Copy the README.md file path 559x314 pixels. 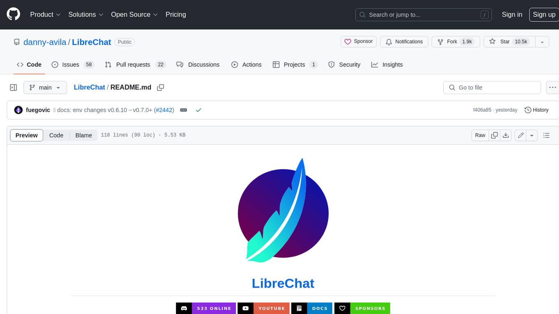[x=161, y=88]
